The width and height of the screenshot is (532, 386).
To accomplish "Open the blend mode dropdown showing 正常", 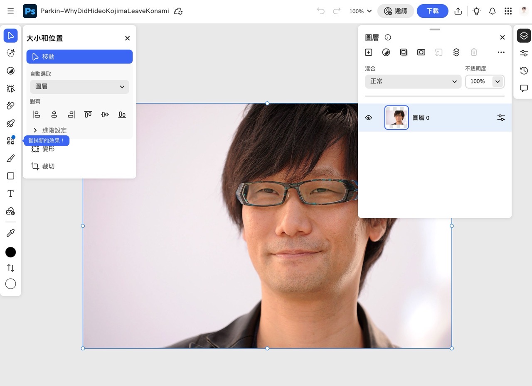I will click(x=413, y=81).
